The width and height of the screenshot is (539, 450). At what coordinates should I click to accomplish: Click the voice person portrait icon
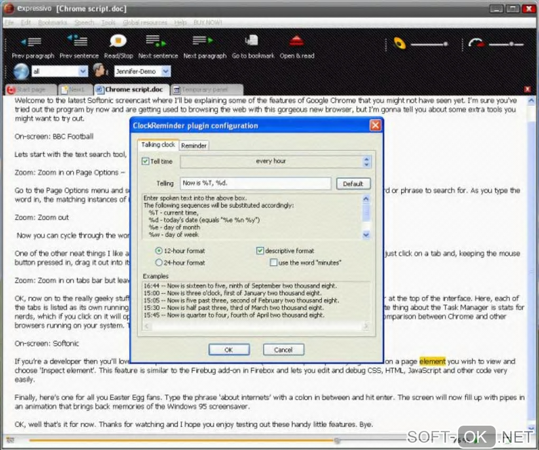(100, 70)
